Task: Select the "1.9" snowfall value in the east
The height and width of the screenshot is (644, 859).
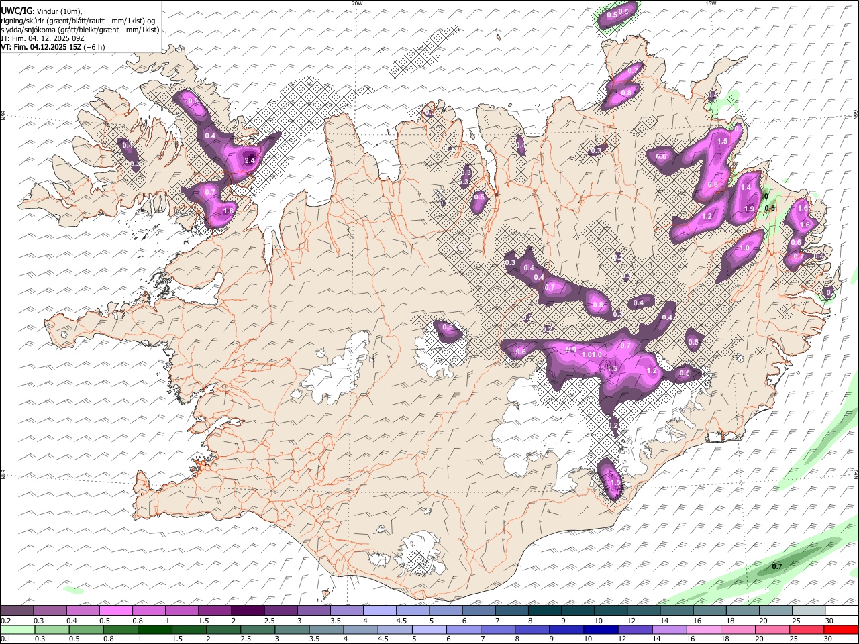Action: click(750, 209)
